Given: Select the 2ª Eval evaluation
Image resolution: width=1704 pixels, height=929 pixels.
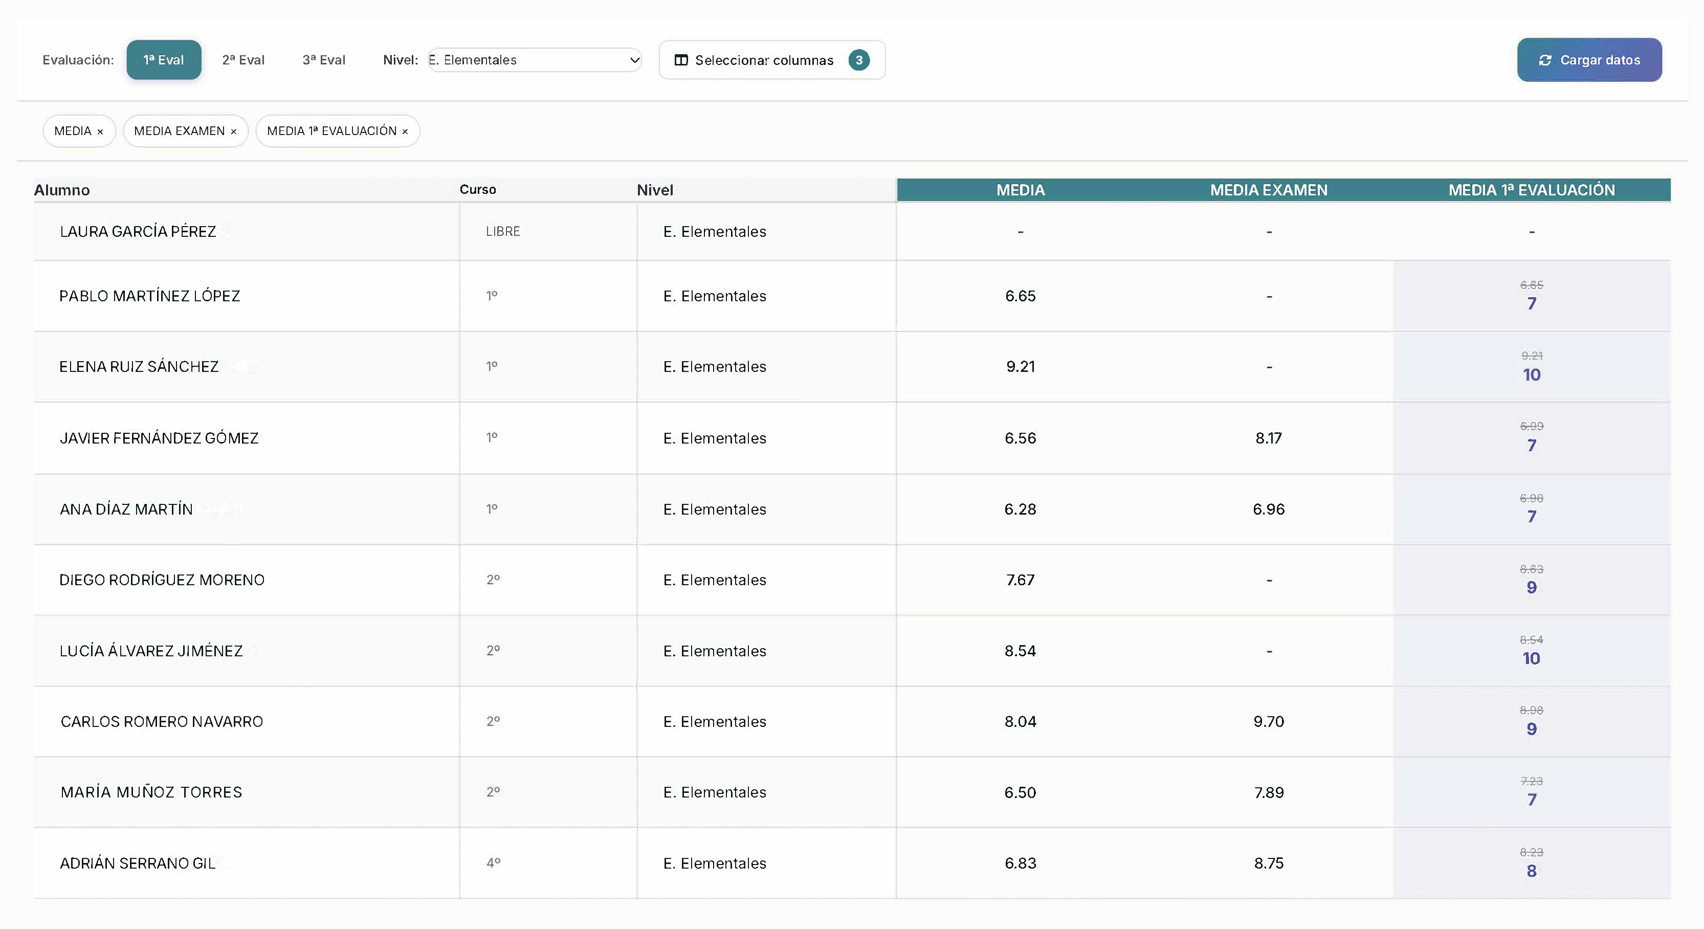Looking at the screenshot, I should tap(243, 59).
